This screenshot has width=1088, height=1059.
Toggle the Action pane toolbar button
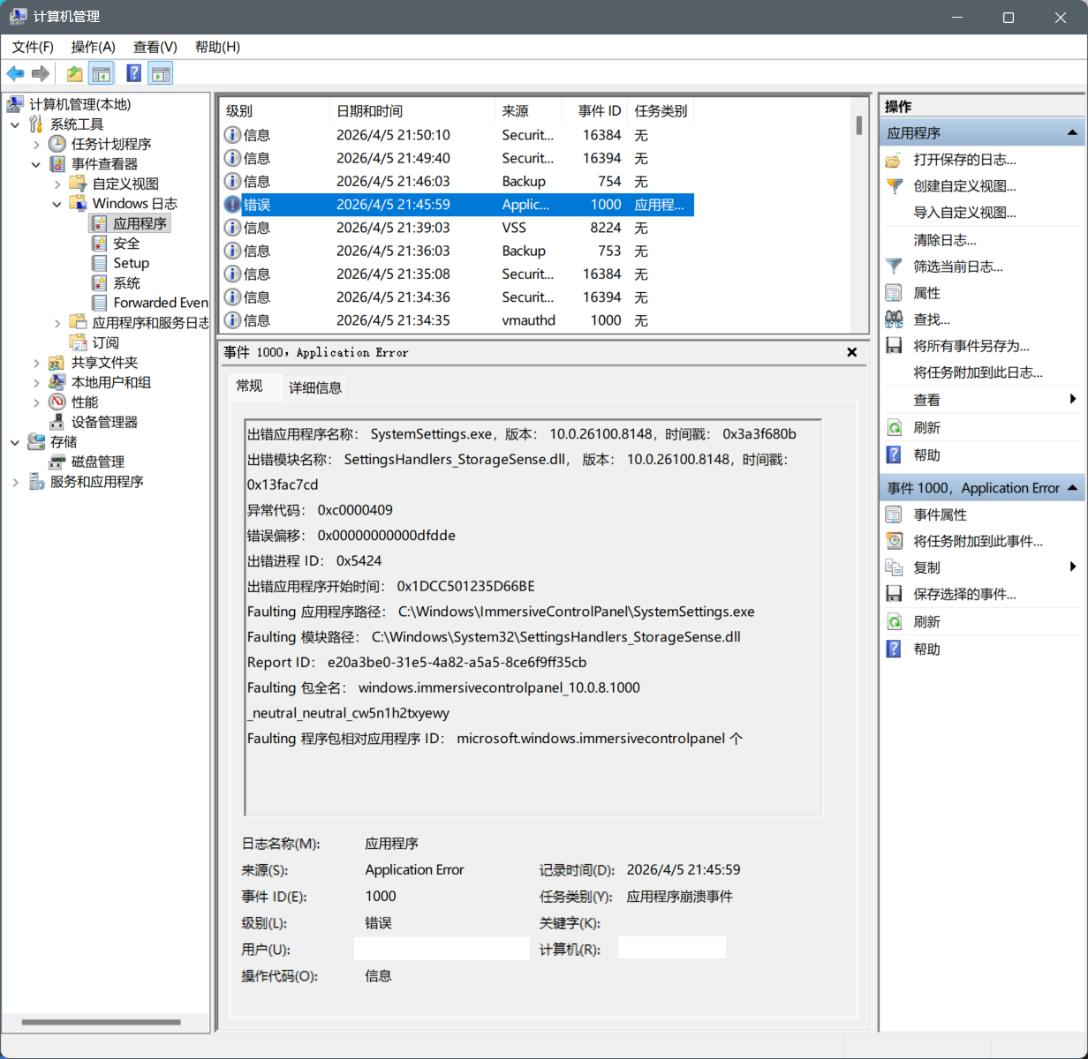pyautogui.click(x=161, y=73)
